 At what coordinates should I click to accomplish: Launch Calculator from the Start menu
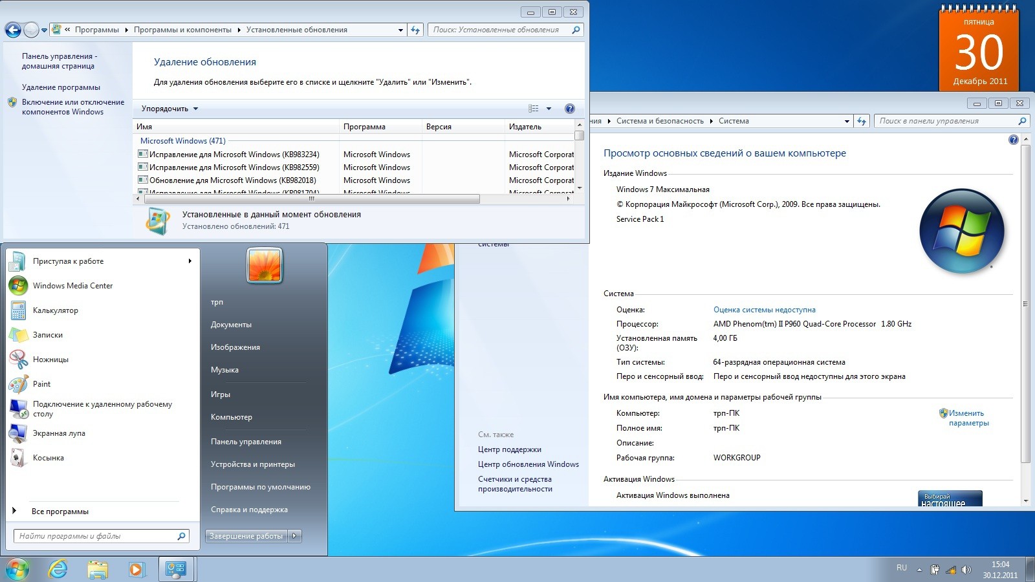point(55,310)
